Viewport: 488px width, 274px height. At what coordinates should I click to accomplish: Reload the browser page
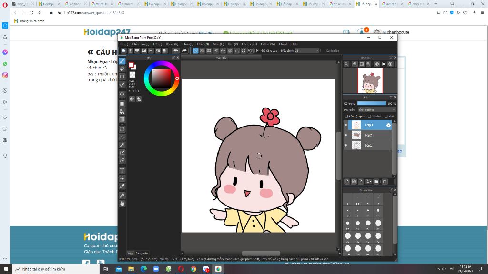[31, 13]
